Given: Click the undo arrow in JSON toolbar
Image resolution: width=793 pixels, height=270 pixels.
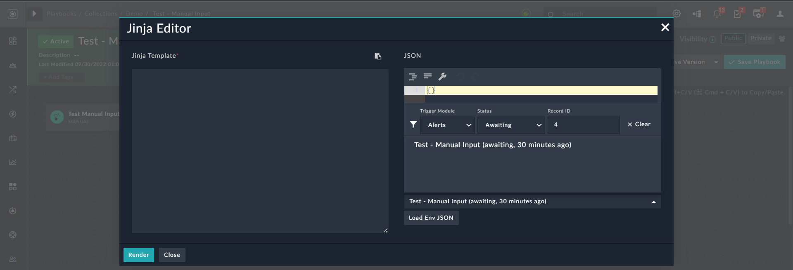Looking at the screenshot, I should pyautogui.click(x=461, y=76).
